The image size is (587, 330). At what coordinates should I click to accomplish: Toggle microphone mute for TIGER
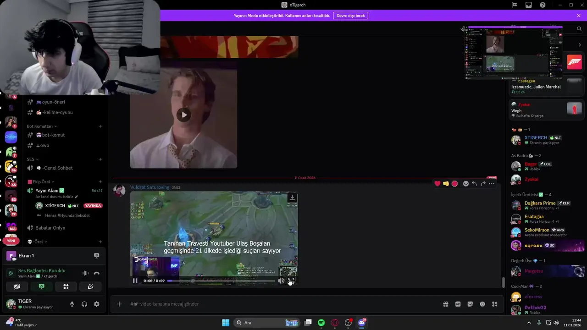[72, 304]
